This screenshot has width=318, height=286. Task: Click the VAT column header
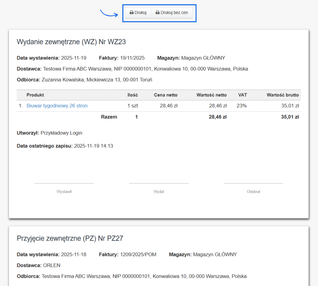tap(242, 95)
